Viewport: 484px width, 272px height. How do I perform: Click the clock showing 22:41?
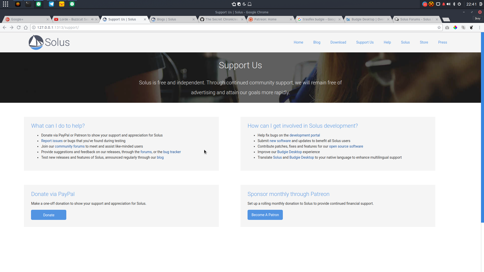[x=471, y=4]
